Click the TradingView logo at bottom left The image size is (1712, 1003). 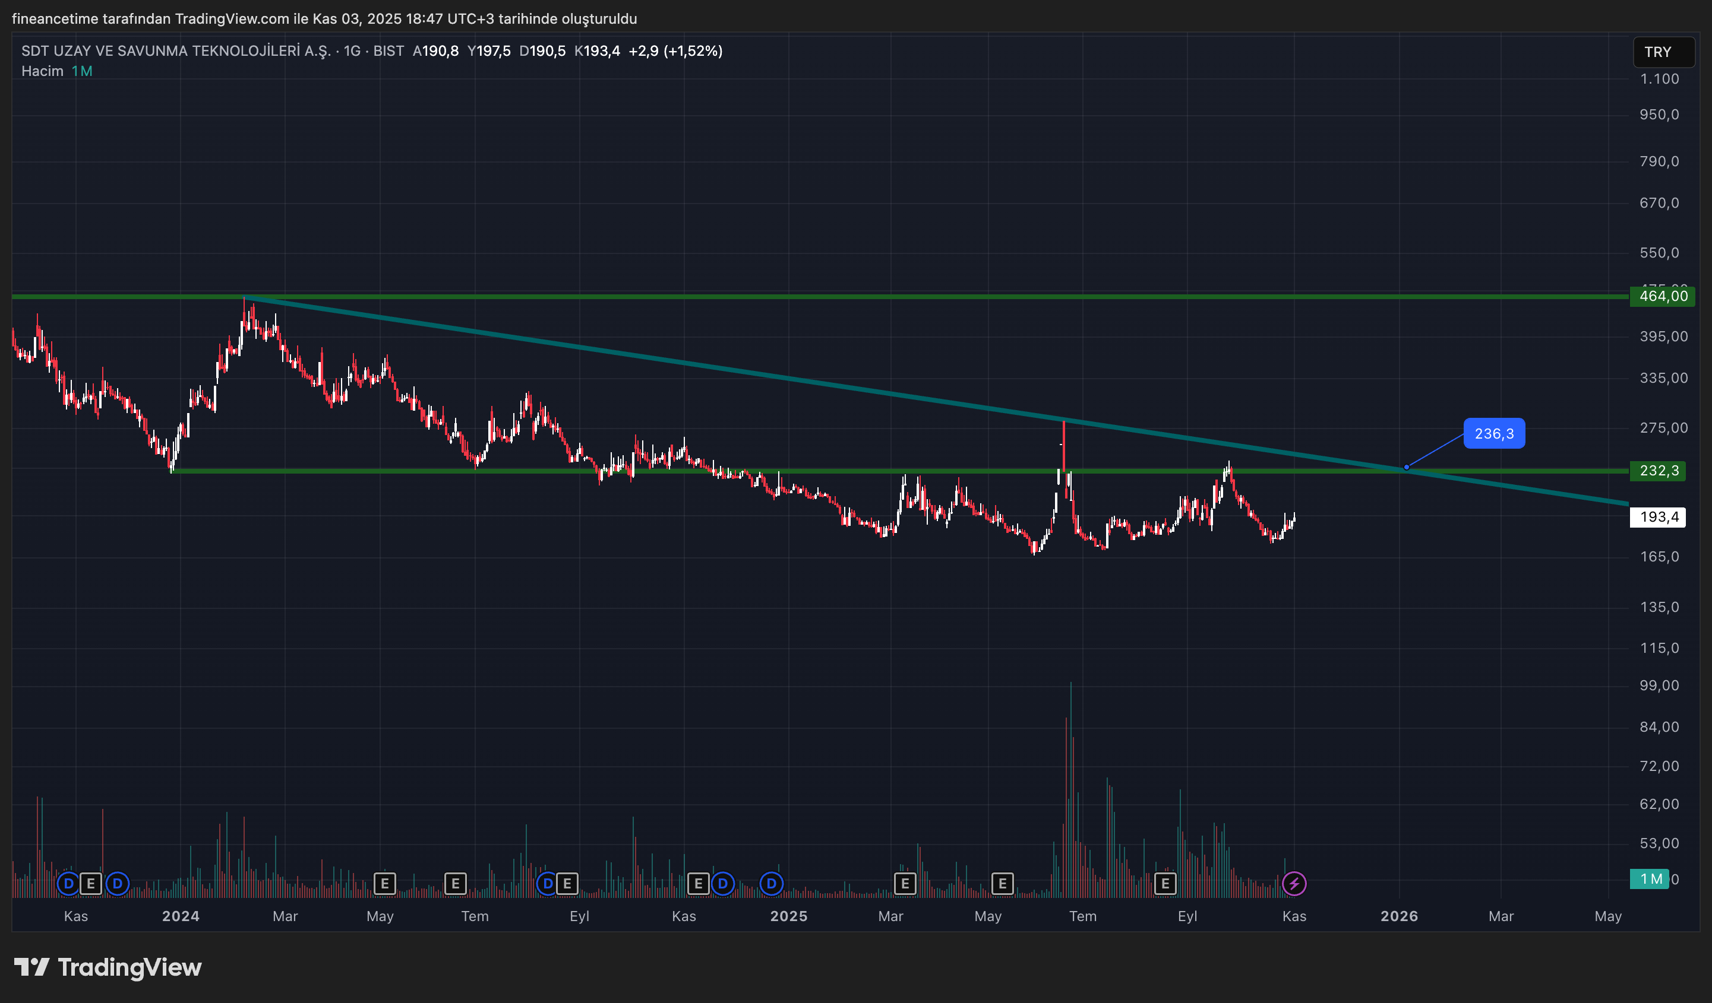coord(109,967)
